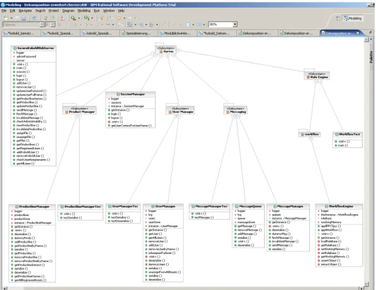
Task: Close the active Dekomposition editor tab
Action: [358, 33]
